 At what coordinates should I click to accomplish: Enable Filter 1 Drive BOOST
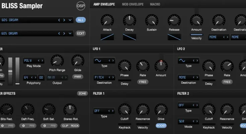161,126
